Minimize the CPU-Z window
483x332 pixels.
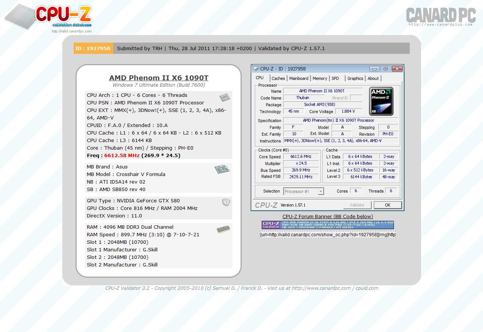click(375, 69)
